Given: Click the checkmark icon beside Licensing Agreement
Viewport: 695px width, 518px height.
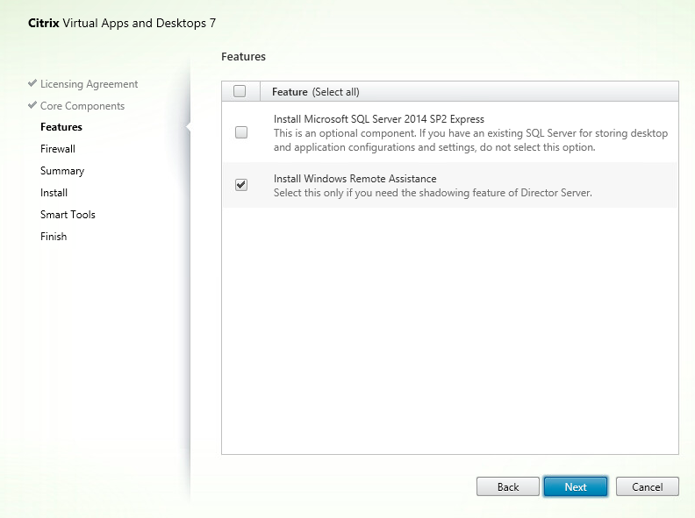Looking at the screenshot, I should (x=32, y=84).
